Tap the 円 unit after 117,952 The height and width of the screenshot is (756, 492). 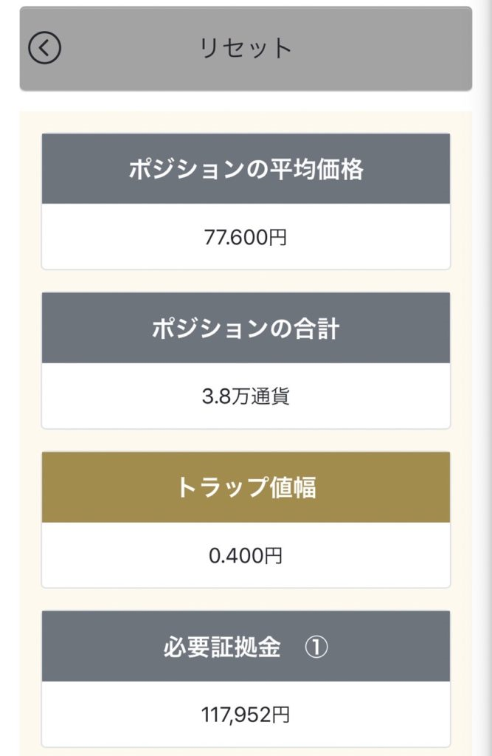point(281,714)
